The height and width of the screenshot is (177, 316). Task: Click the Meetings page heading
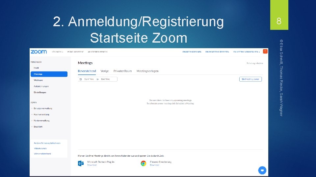click(x=85, y=63)
